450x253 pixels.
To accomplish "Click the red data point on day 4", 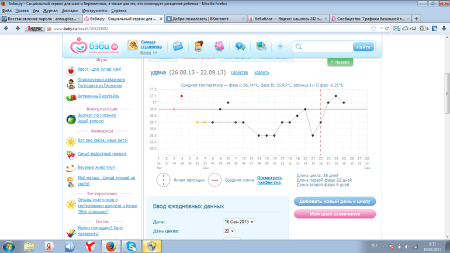I will click(x=182, y=96).
